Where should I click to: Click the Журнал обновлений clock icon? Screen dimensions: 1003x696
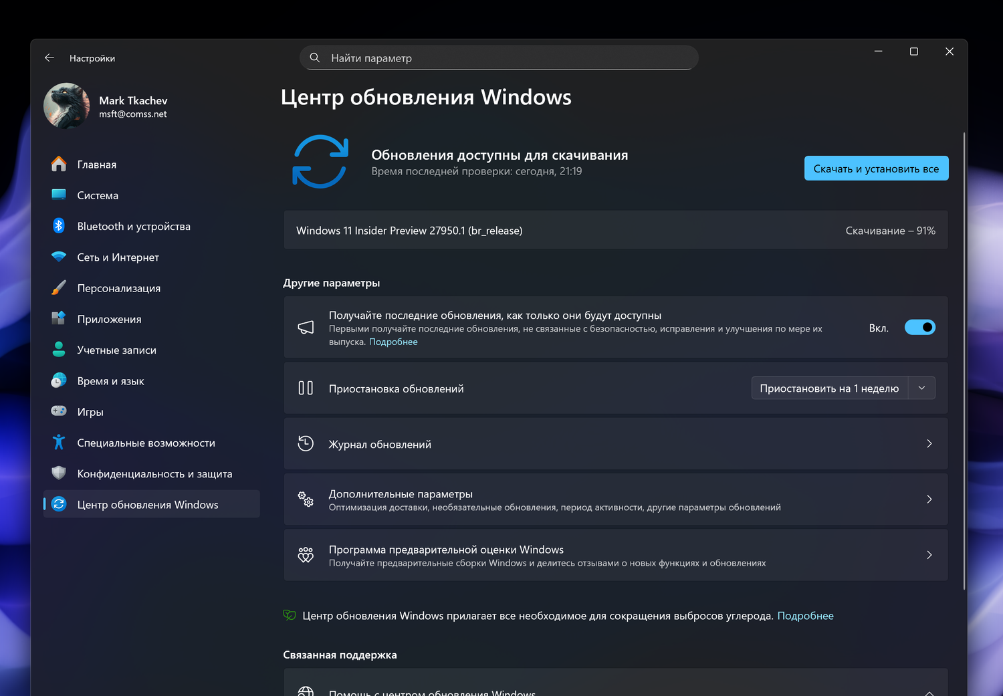pyautogui.click(x=306, y=443)
